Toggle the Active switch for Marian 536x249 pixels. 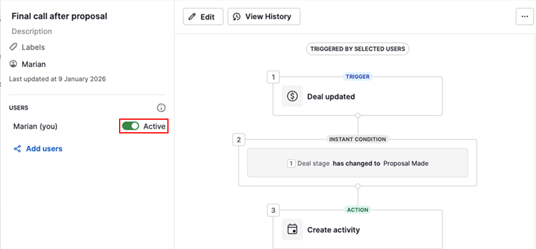[x=130, y=126]
